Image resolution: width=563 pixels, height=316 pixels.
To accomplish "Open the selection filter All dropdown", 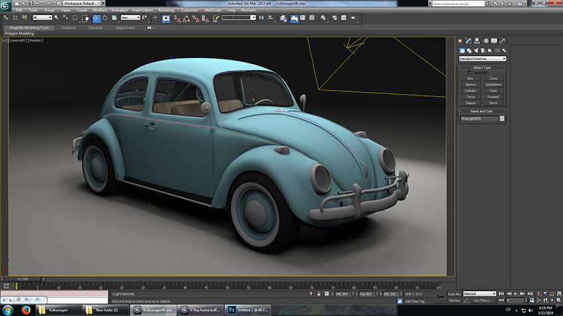I will click(42, 18).
